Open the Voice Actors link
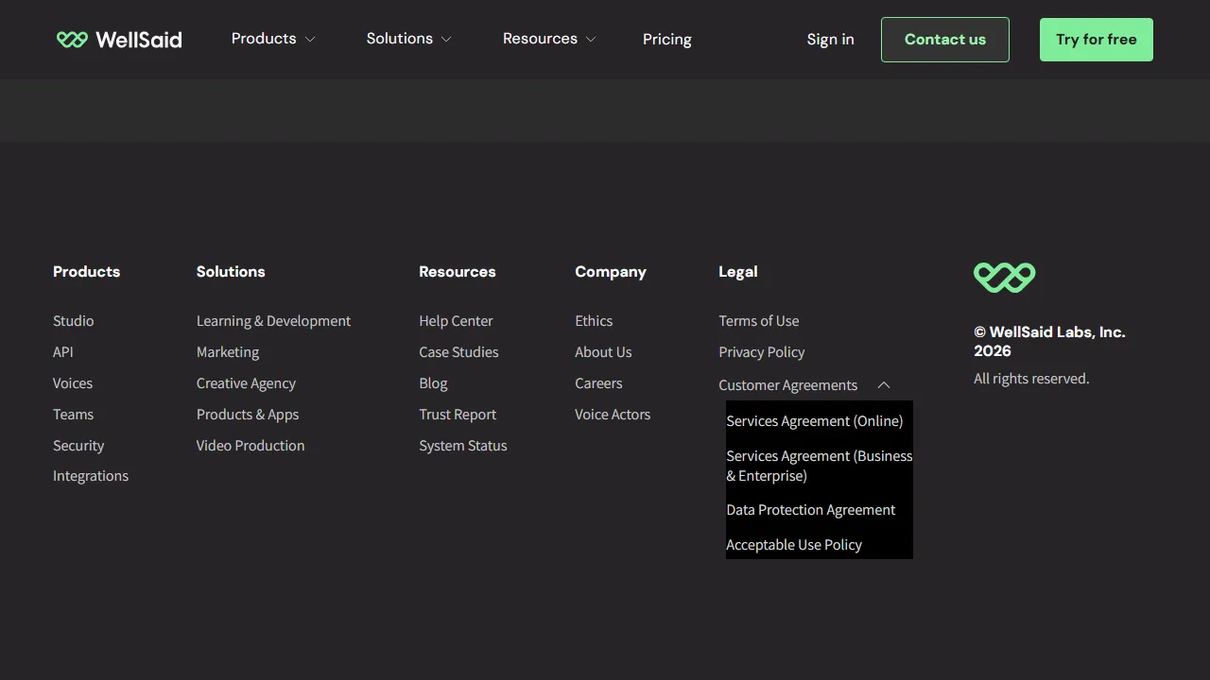The height and width of the screenshot is (680, 1210). click(x=613, y=415)
